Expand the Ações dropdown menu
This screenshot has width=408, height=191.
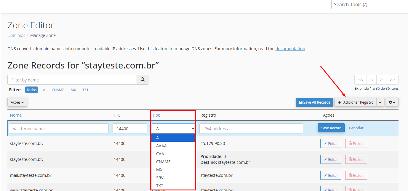(17, 102)
